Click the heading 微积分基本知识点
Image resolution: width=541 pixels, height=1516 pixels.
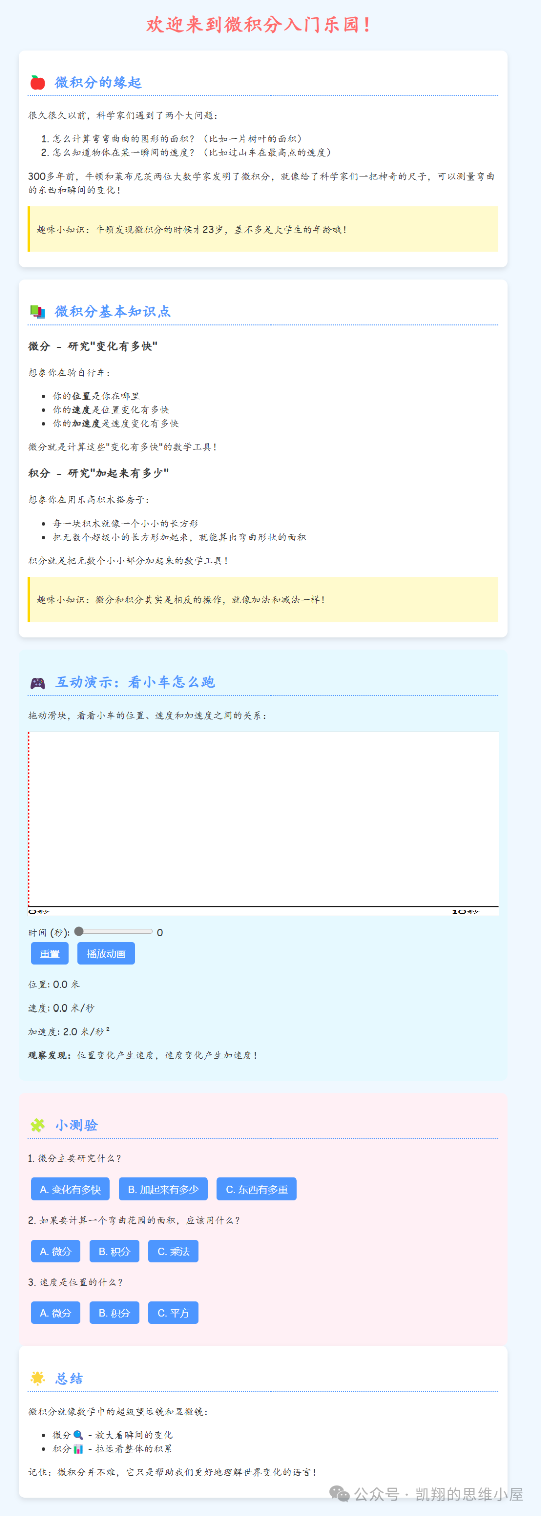pyautogui.click(x=113, y=311)
